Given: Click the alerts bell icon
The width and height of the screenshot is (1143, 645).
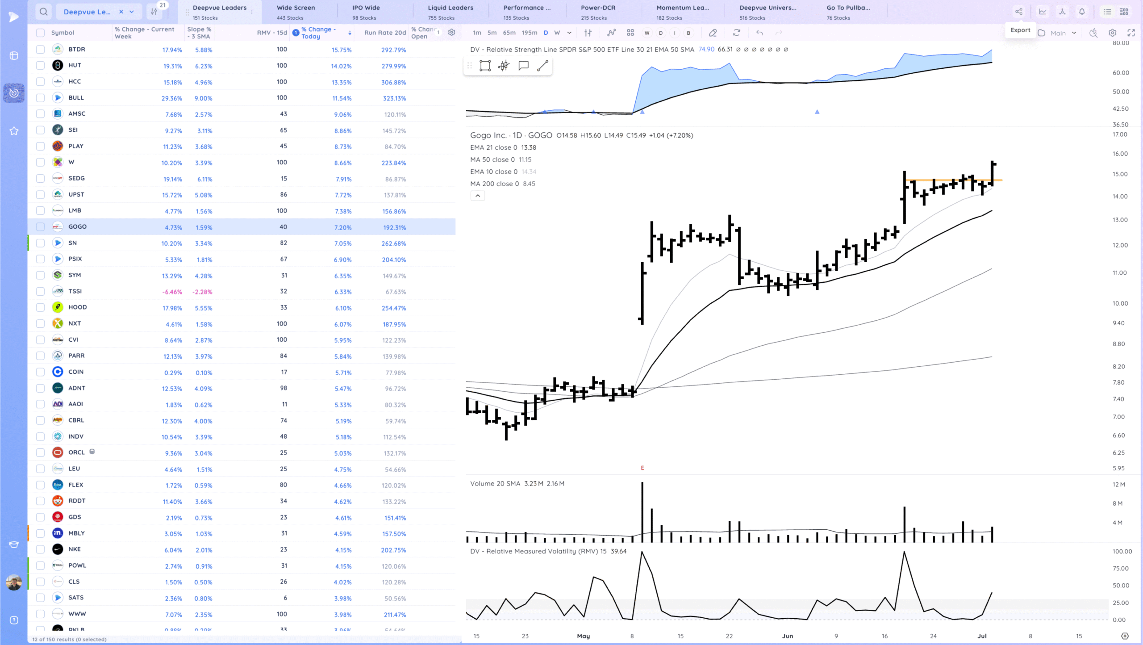Looking at the screenshot, I should 1082,12.
